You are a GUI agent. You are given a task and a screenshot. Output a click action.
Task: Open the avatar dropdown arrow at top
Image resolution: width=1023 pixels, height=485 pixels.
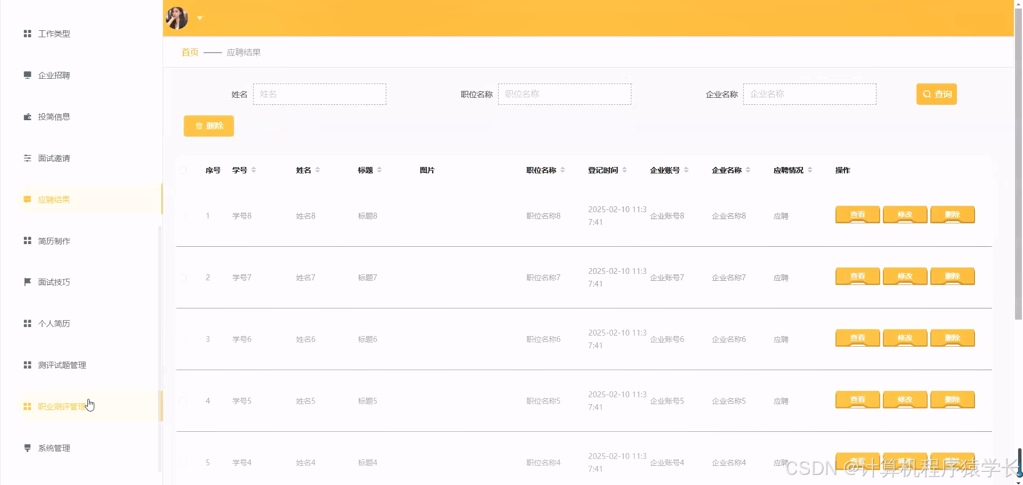coord(200,18)
